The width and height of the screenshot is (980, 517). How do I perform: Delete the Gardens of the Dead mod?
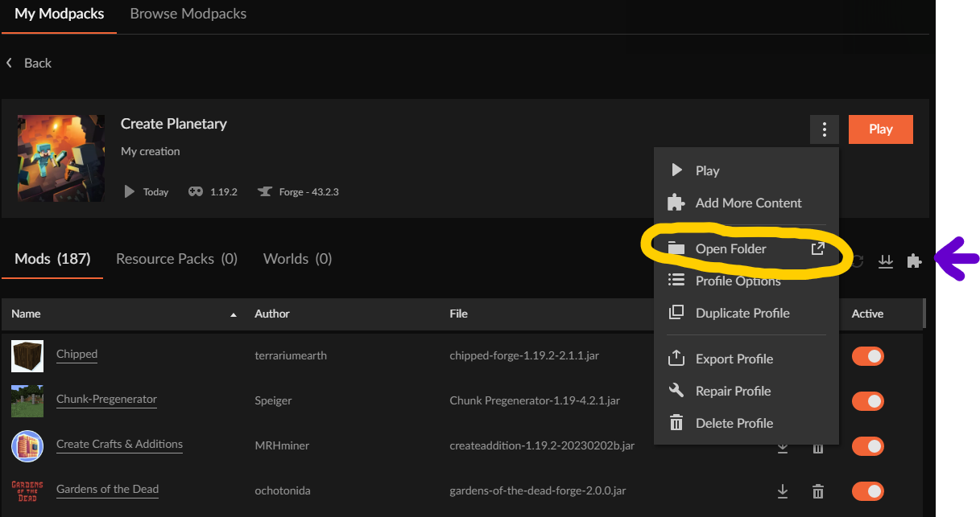coord(818,491)
